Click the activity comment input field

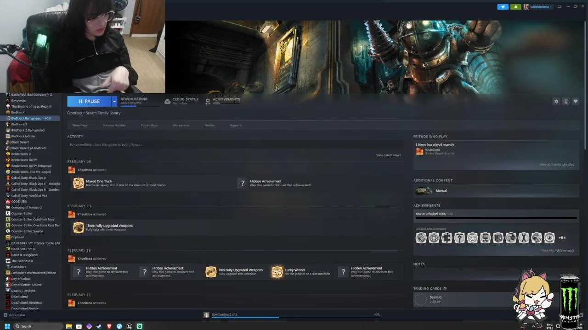tap(235, 144)
